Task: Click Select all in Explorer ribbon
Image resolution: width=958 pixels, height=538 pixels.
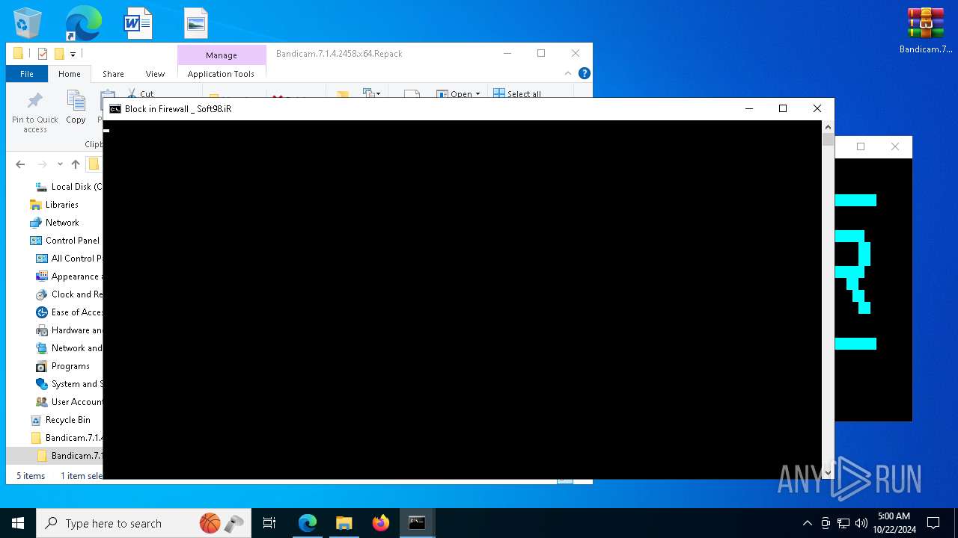Action: 517,93
